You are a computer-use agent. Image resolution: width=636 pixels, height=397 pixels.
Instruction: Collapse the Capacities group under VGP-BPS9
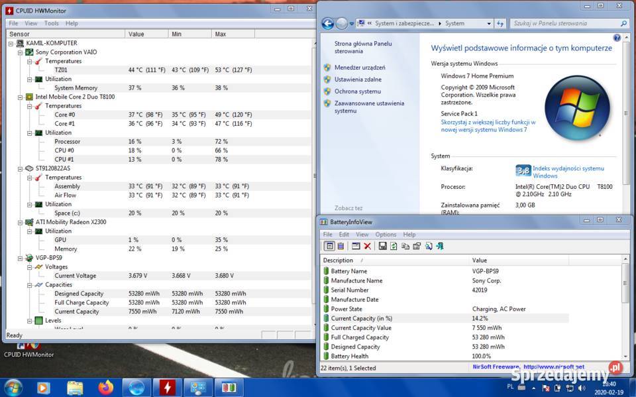coord(29,285)
